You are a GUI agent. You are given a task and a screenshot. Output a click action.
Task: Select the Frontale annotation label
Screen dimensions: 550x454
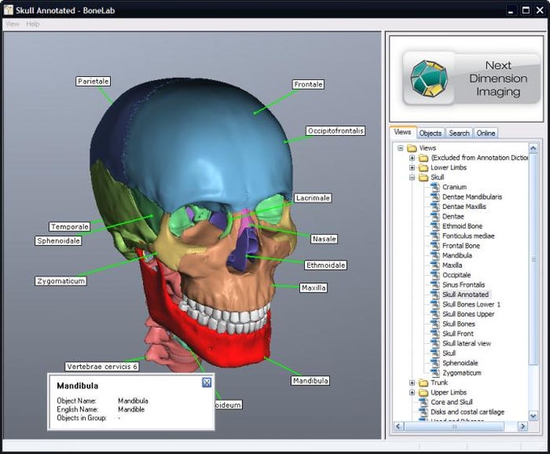308,84
